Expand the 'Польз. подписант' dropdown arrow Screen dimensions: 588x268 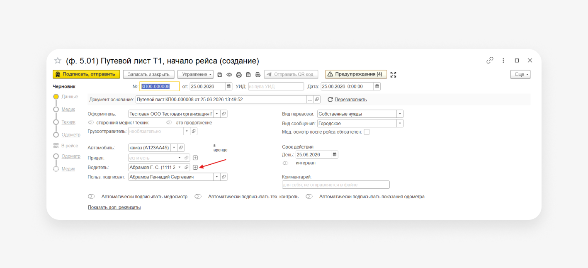217,177
